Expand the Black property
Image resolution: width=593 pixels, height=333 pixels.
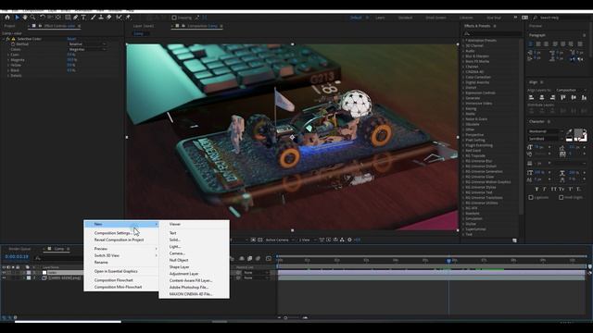click(x=8, y=70)
